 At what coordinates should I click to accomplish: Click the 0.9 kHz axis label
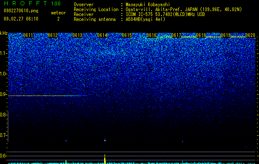tap(4, 94)
